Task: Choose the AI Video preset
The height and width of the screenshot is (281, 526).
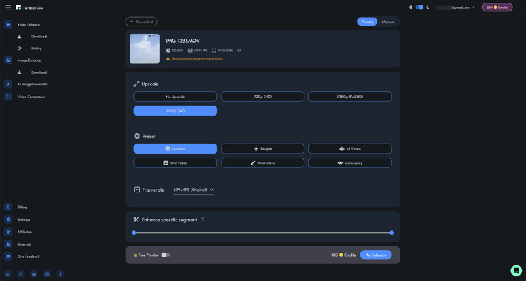Action: [350, 148]
